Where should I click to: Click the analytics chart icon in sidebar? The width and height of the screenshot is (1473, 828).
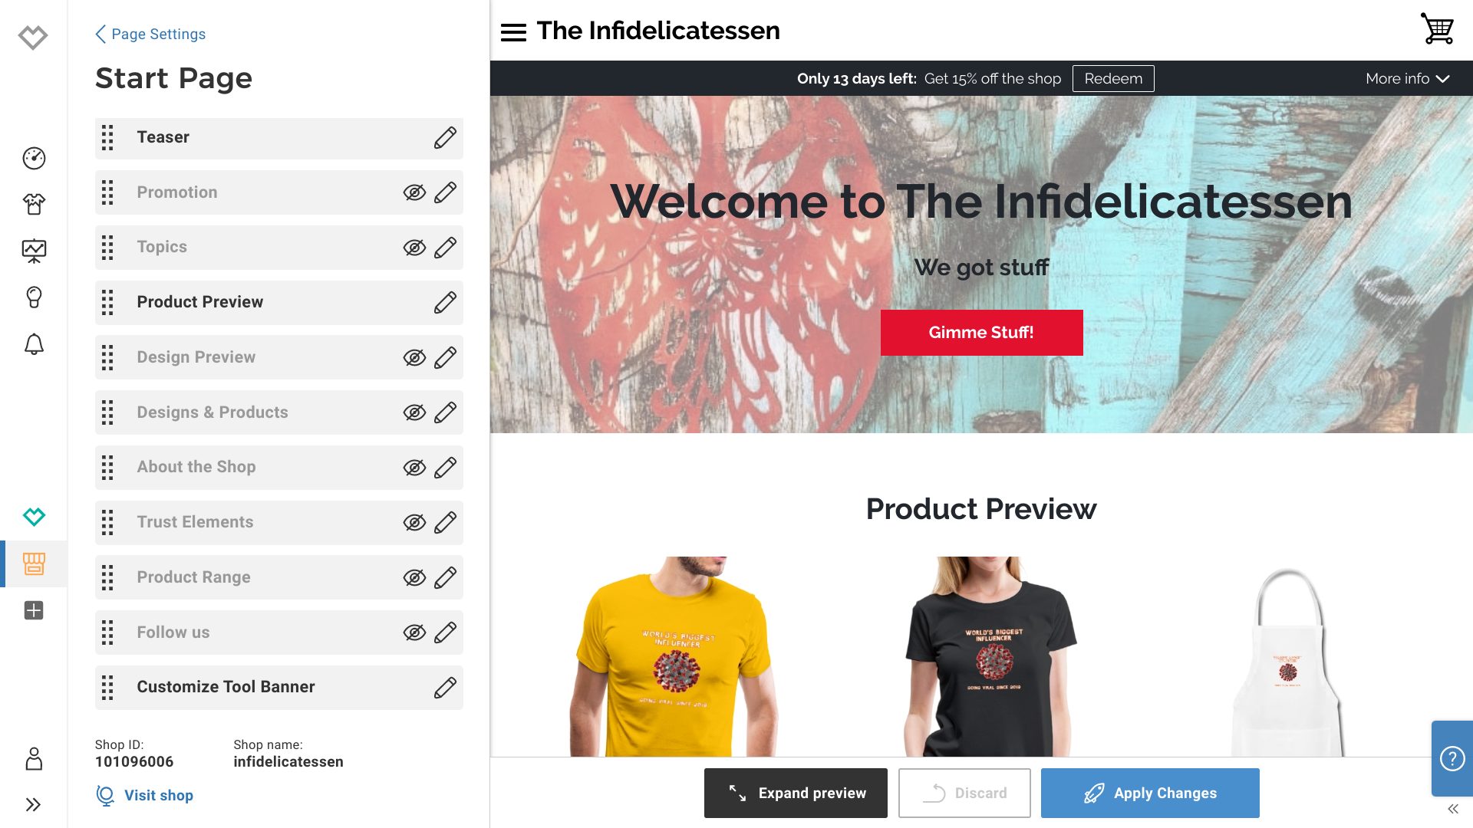(34, 251)
